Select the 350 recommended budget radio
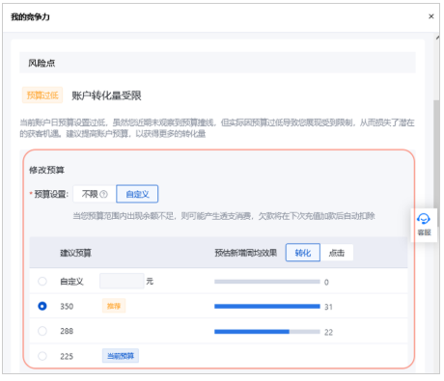This screenshot has width=444, height=381. click(42, 306)
